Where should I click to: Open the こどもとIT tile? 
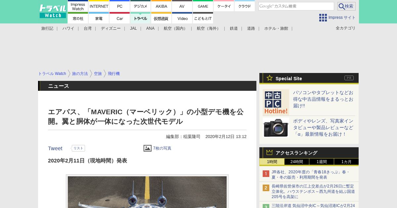click(x=203, y=18)
